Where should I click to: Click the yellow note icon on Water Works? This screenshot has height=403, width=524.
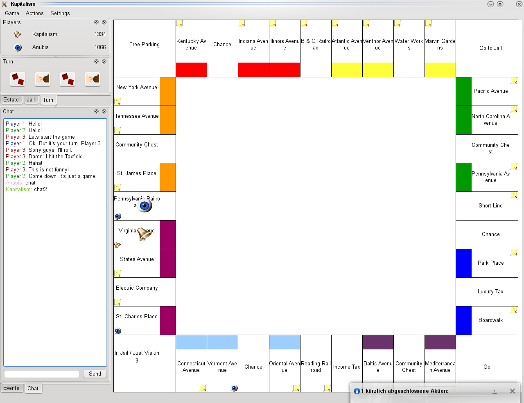tap(397, 23)
